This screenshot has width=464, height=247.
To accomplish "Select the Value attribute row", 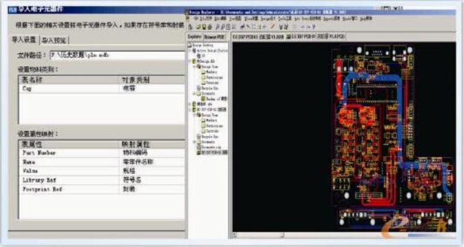I will [x=102, y=171].
